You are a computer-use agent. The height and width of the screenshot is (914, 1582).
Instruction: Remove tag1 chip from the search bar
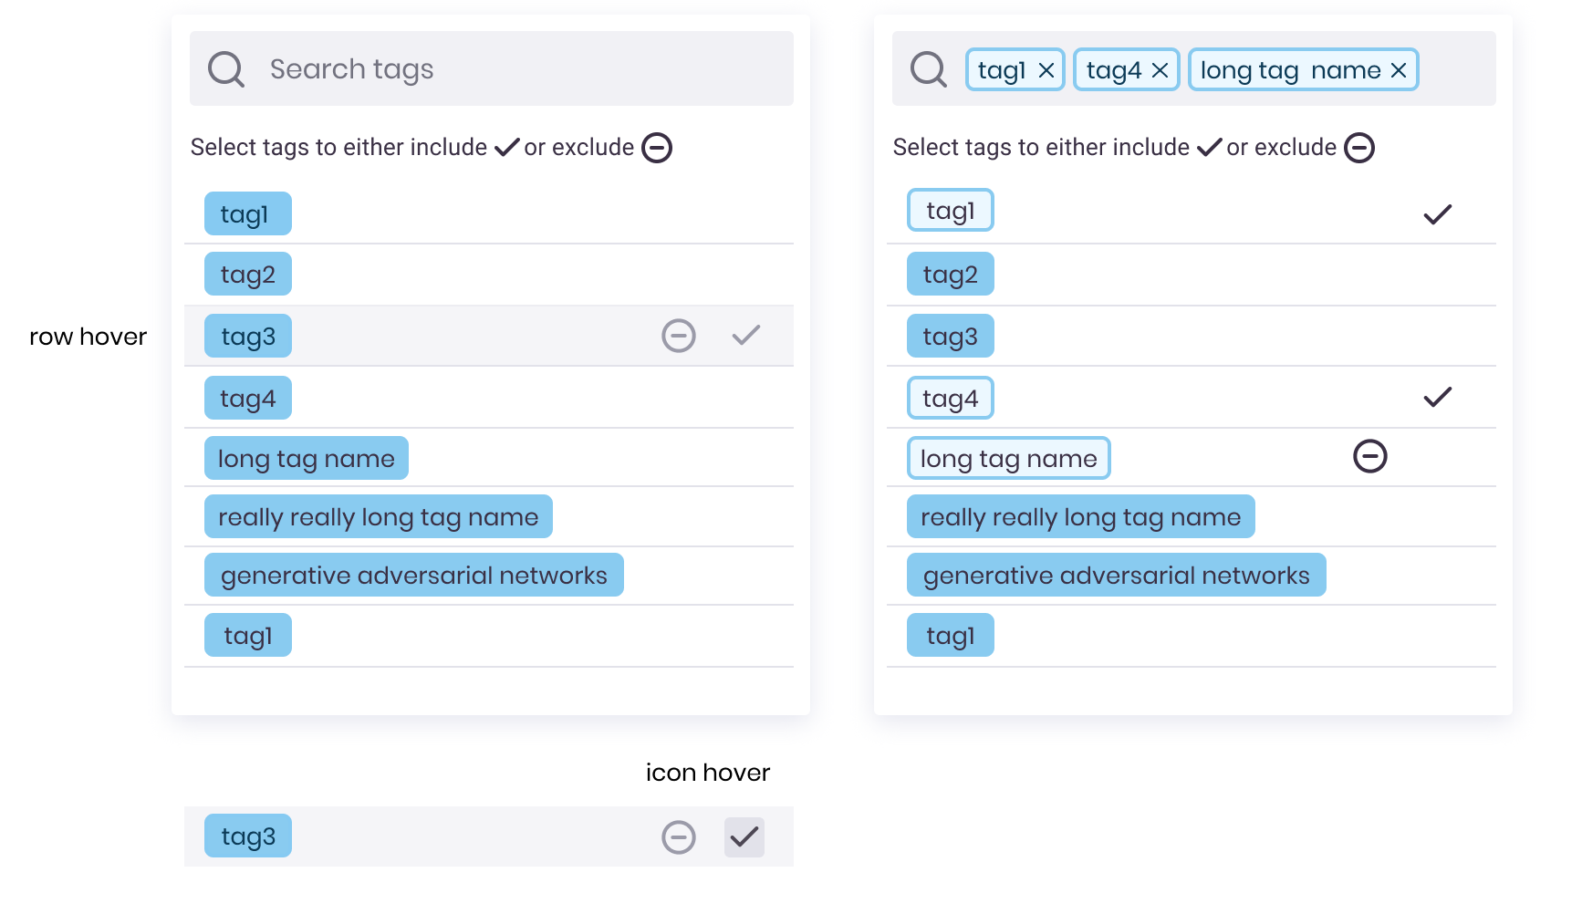(x=1047, y=68)
